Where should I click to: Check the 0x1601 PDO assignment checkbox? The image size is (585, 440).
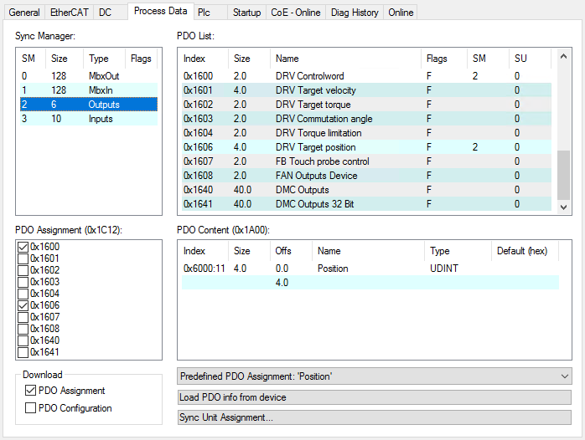click(x=23, y=258)
